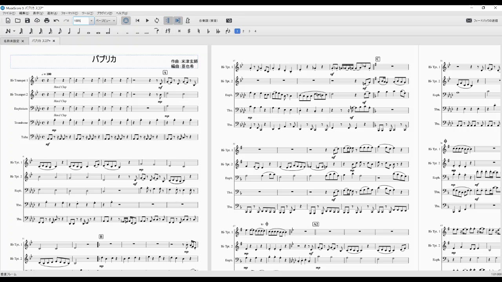This screenshot has height=282, width=502.
Task: Take a screenshot with image capture
Action: 229,21
